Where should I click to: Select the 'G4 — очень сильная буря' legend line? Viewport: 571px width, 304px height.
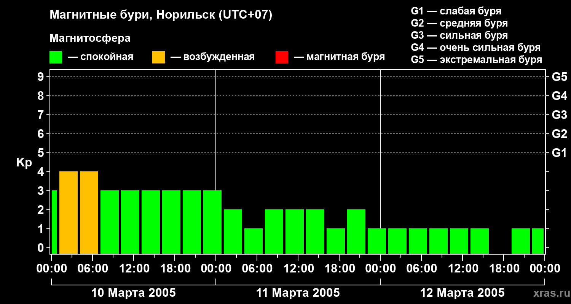[476, 47]
